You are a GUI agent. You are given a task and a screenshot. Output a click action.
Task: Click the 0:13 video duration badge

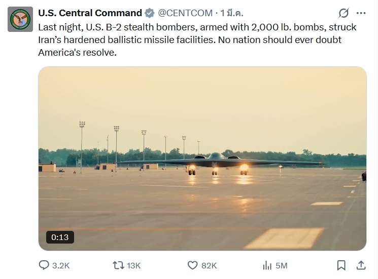[59, 237]
